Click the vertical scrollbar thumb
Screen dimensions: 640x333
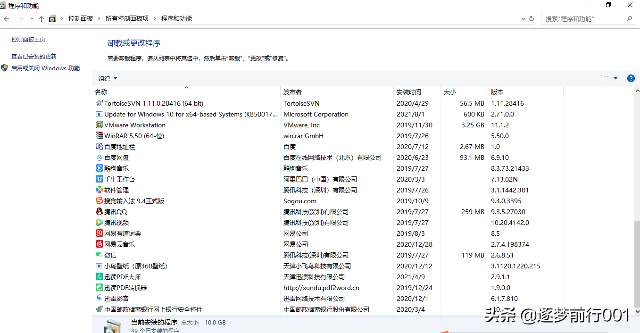[637, 263]
